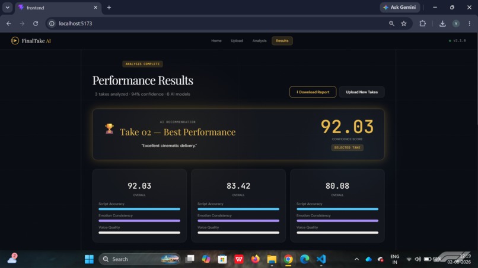
Task: Open a new browser tab
Action: click(109, 7)
